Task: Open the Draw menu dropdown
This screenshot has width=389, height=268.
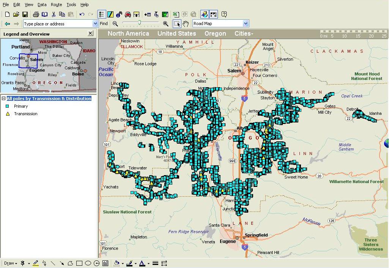Action: click(11, 263)
